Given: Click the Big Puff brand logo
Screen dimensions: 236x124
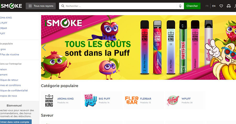Looking at the screenshot, I should 90,100.
